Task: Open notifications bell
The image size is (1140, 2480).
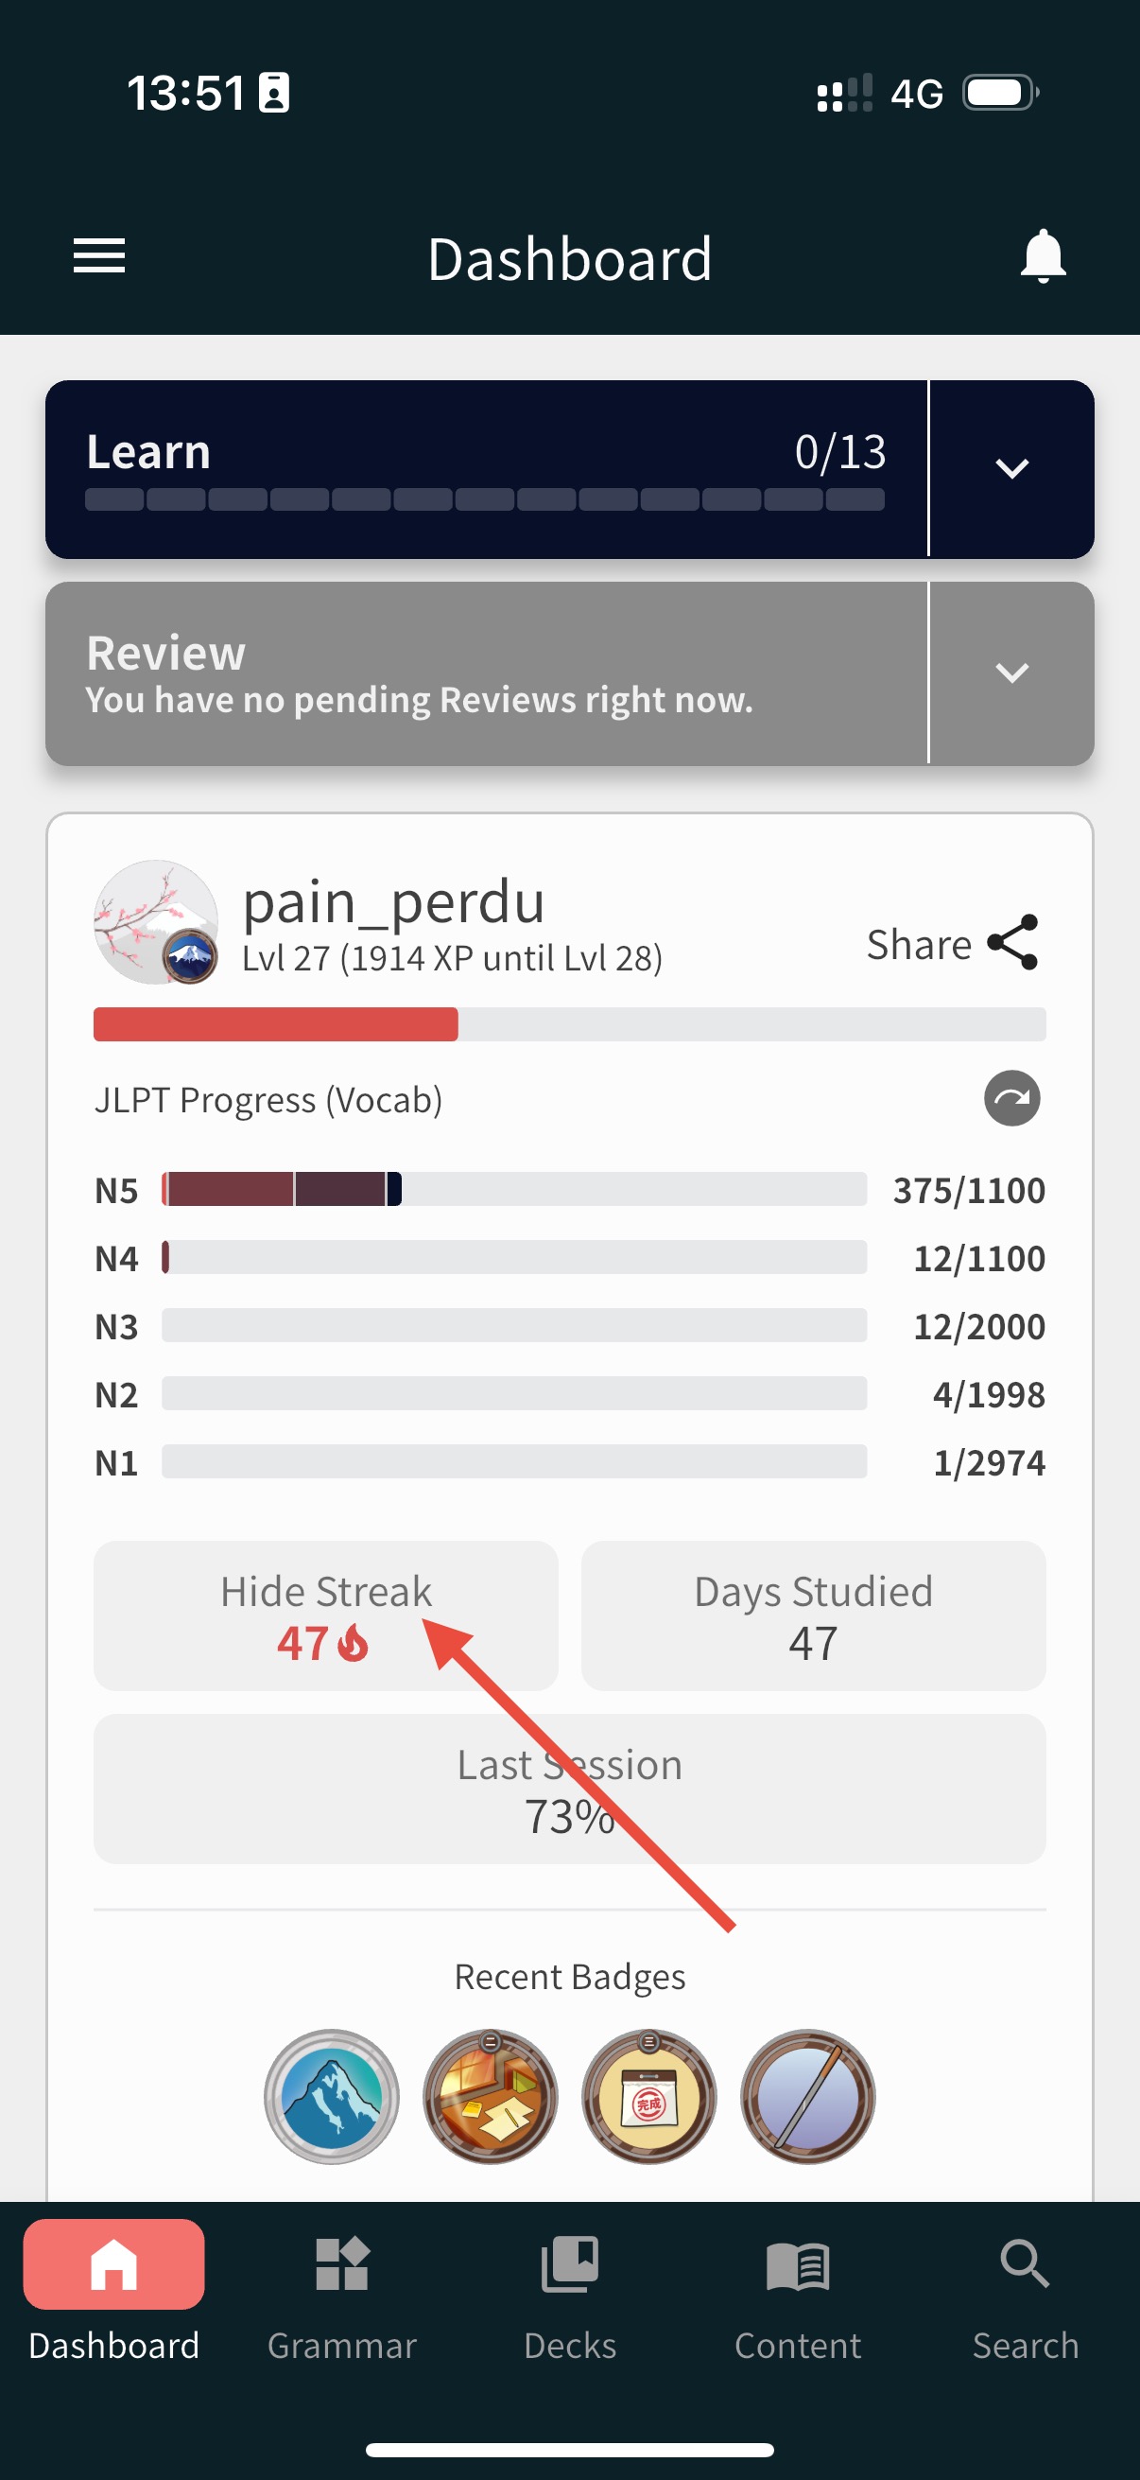Action: [1043, 256]
